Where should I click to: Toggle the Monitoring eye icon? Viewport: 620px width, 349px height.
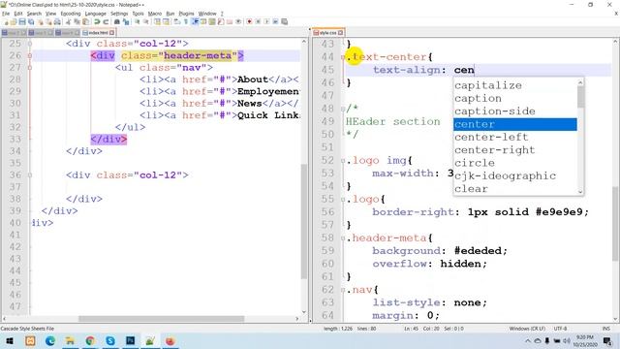[x=238, y=21]
